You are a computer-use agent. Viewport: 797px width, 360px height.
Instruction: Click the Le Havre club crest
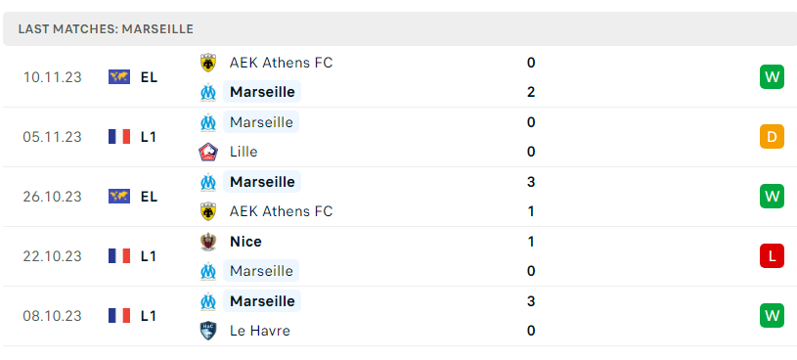click(208, 331)
